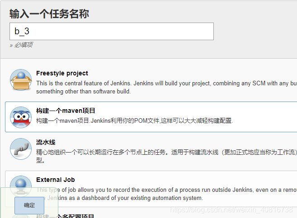Click the 必填项 required hint
The height and width of the screenshot is (218, 297).
coord(21,45)
